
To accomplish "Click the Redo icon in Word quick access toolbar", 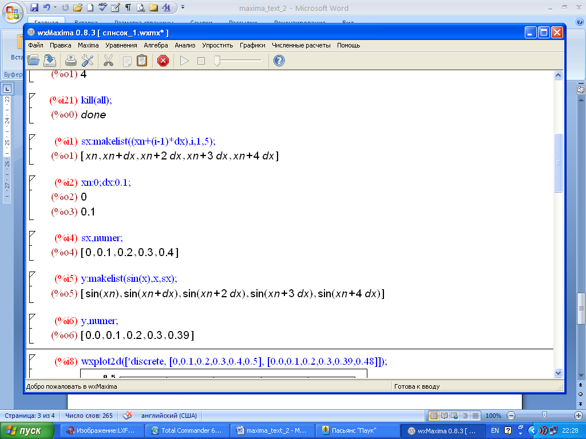I will 65,7.
